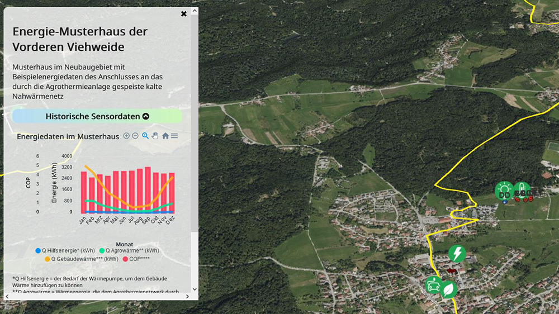Image resolution: width=559 pixels, height=314 pixels.
Task: Close the Energie-Musterhaus info panel
Action: [184, 14]
